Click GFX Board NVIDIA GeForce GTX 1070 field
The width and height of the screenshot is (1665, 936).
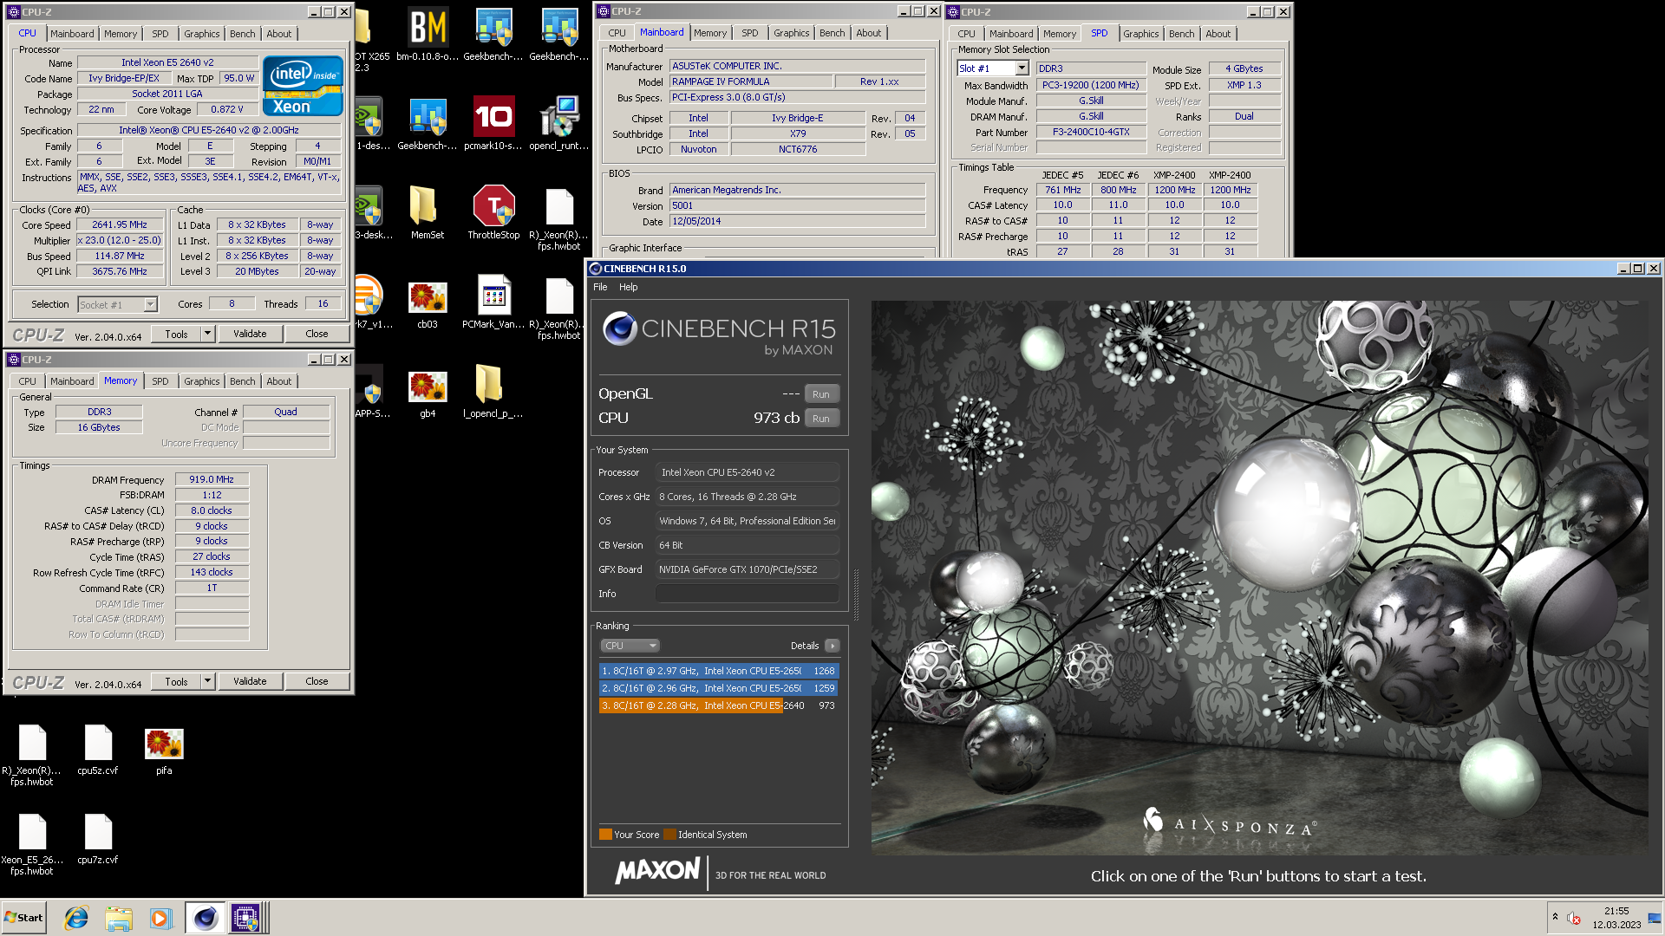[x=748, y=569]
